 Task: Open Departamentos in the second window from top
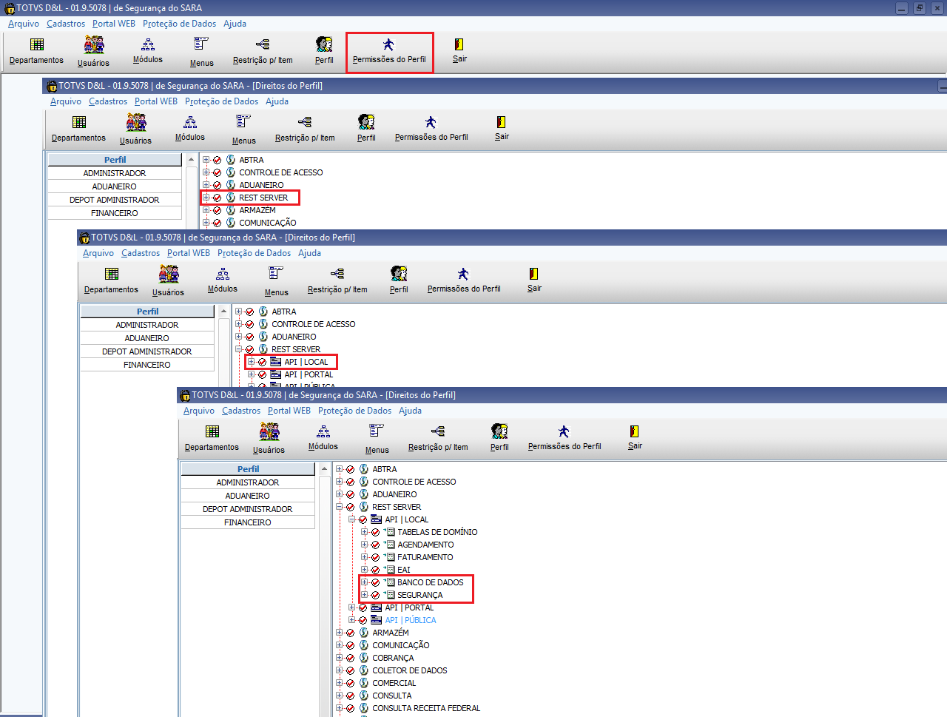pos(78,129)
